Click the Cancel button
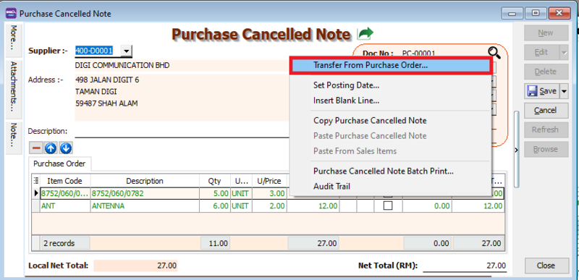The width and height of the screenshot is (579, 280). (546, 110)
